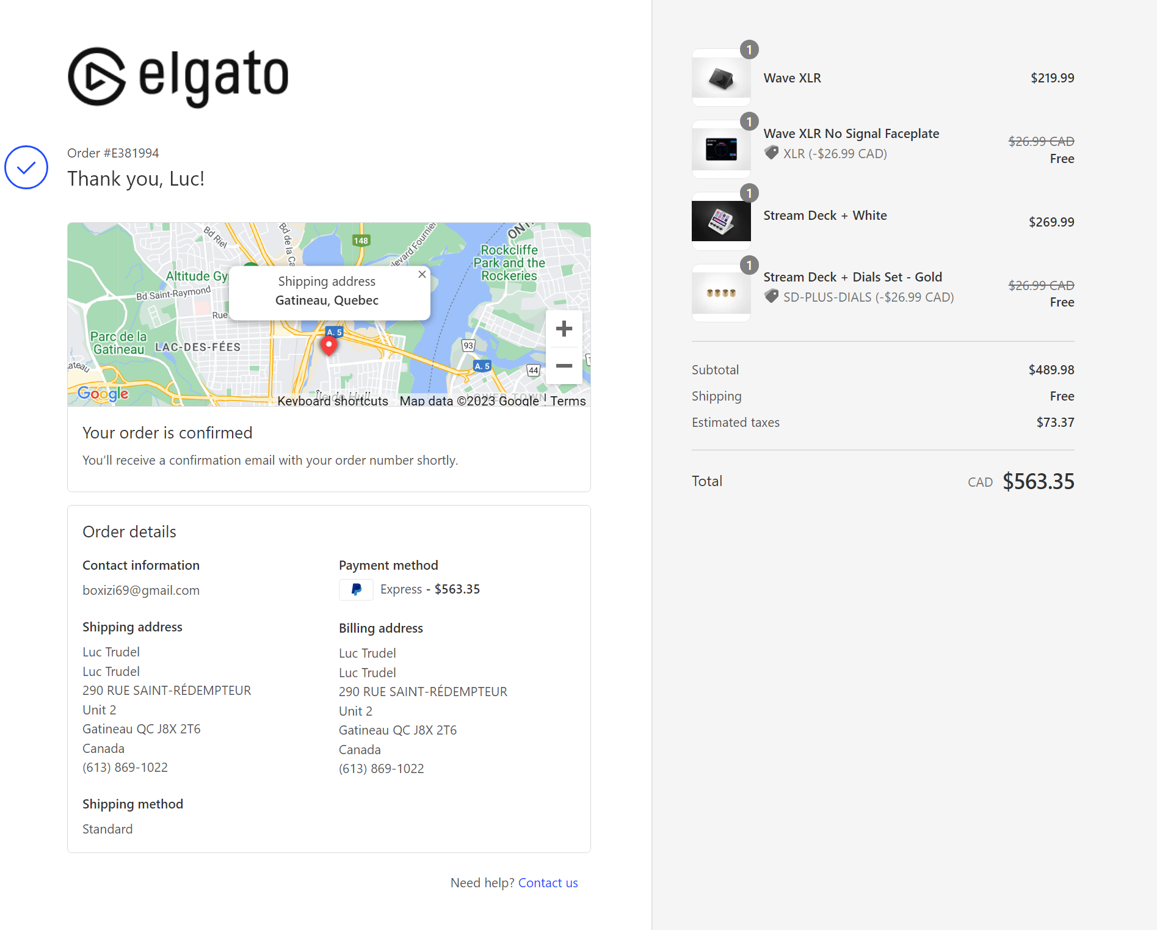This screenshot has width=1157, height=930.
Task: Click the Order details heading
Action: [129, 532]
